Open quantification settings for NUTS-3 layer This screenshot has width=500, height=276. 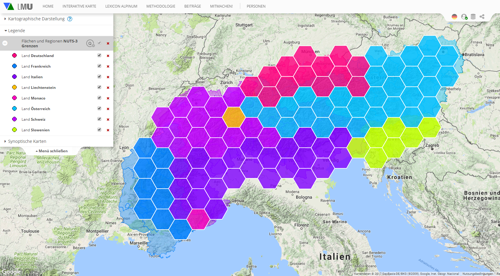pos(90,43)
